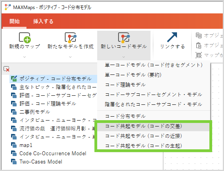Click map icon beside Two-Cases Model
This screenshot has width=224, height=171.
pos(14,162)
